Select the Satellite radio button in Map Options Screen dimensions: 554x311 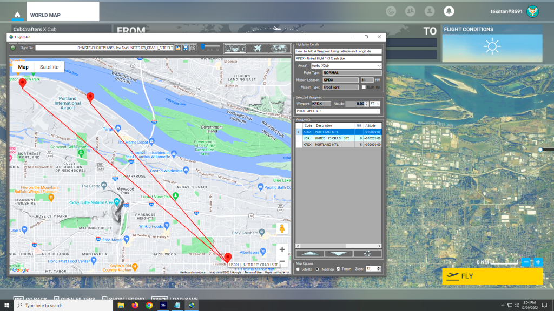click(298, 269)
